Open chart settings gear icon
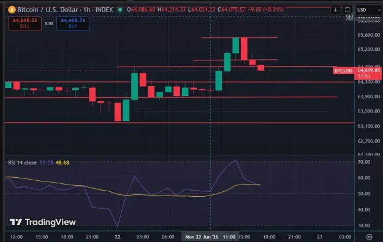 pos(370,237)
